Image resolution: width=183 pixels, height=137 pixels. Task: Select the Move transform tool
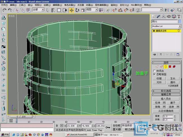[x=72, y=10]
